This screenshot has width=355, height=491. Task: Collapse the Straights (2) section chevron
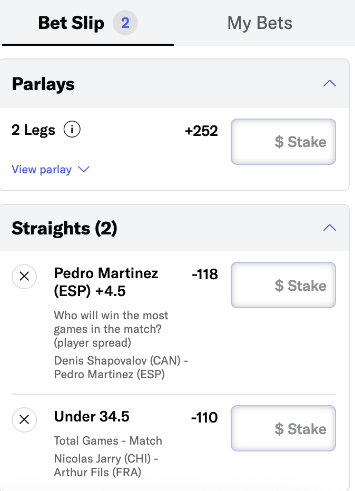(x=330, y=228)
